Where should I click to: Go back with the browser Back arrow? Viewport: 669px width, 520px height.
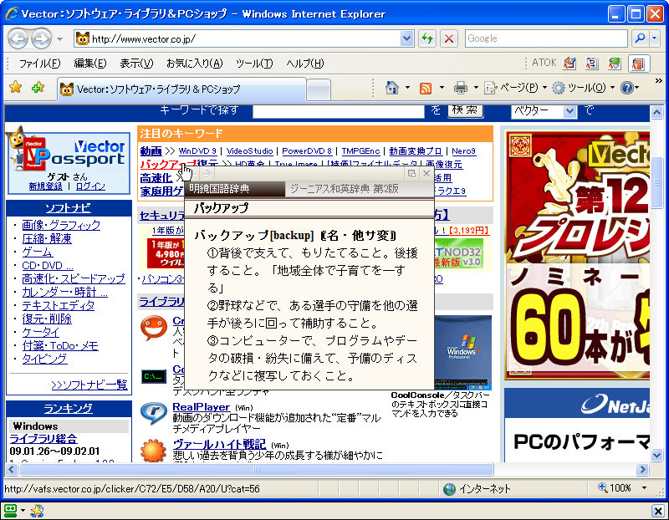click(18, 38)
